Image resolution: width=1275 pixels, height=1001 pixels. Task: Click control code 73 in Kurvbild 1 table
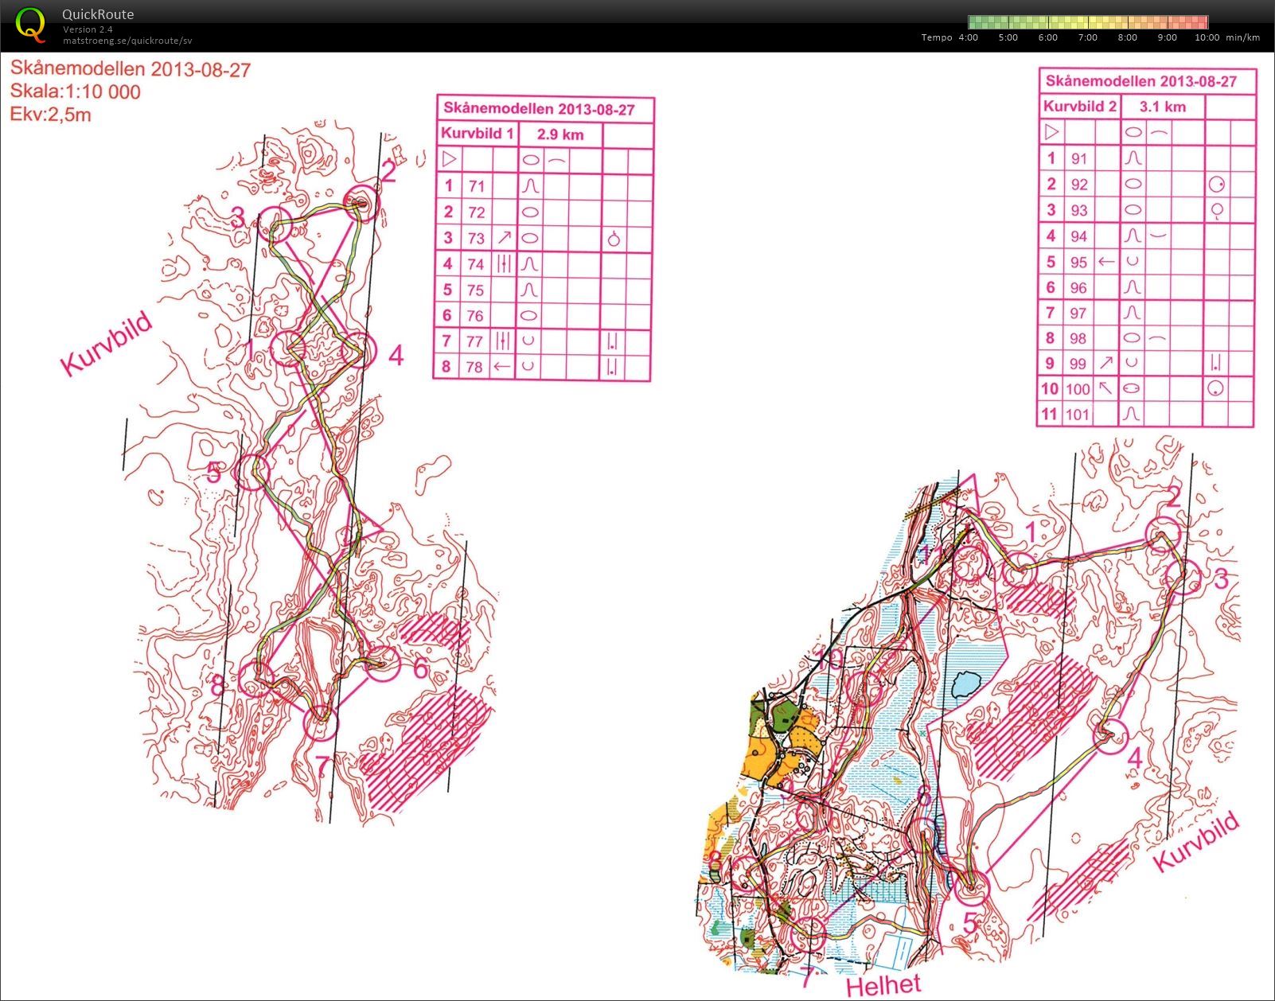(x=476, y=238)
